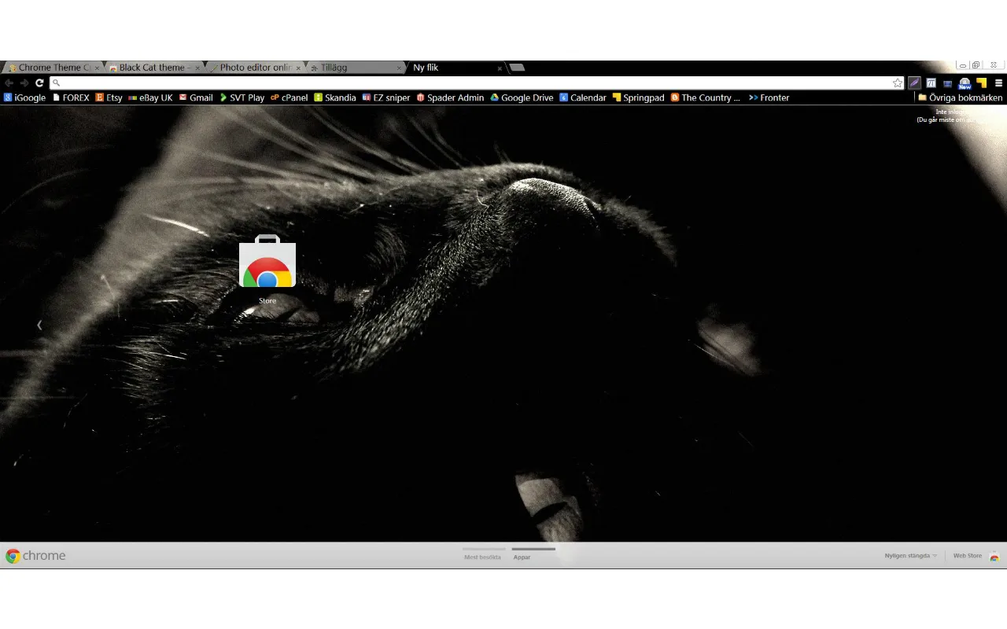
Task: Close the Tillägg tab
Action: (399, 68)
